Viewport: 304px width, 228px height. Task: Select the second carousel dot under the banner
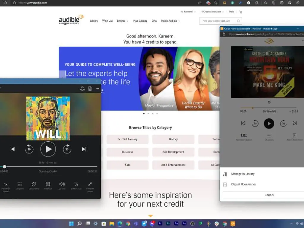point(148,114)
